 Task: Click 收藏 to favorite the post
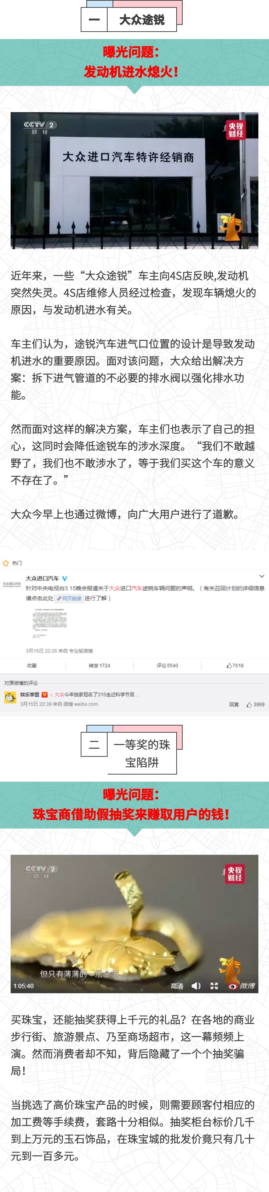[x=32, y=666]
